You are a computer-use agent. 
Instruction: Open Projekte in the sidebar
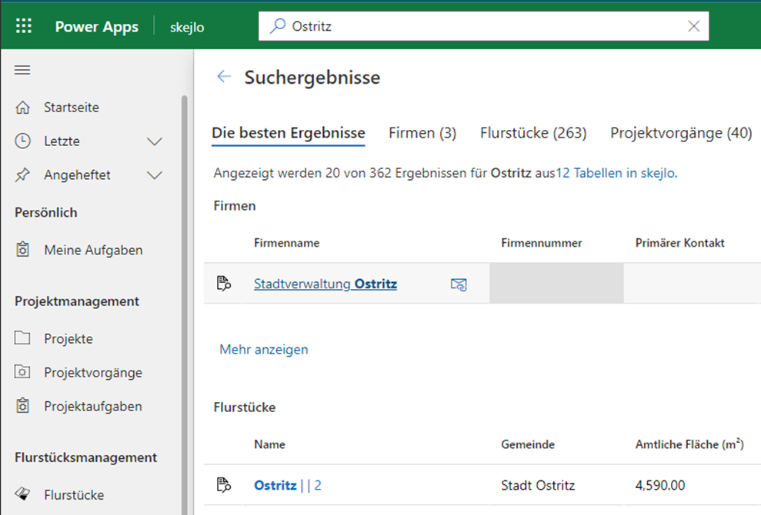pyautogui.click(x=68, y=339)
